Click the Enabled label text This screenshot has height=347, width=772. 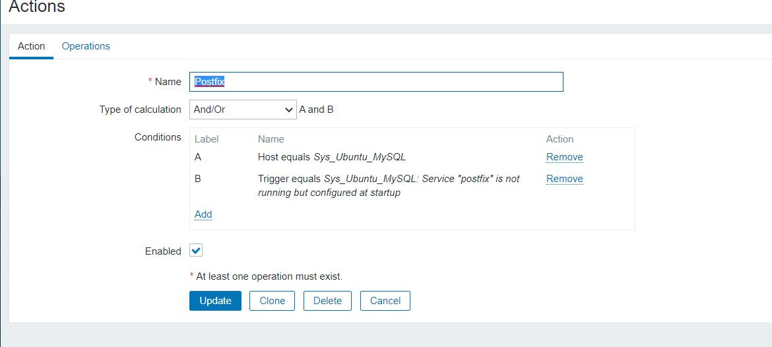[x=163, y=251]
